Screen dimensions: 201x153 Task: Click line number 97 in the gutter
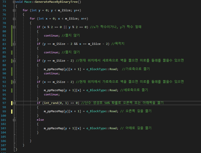(4, 103)
